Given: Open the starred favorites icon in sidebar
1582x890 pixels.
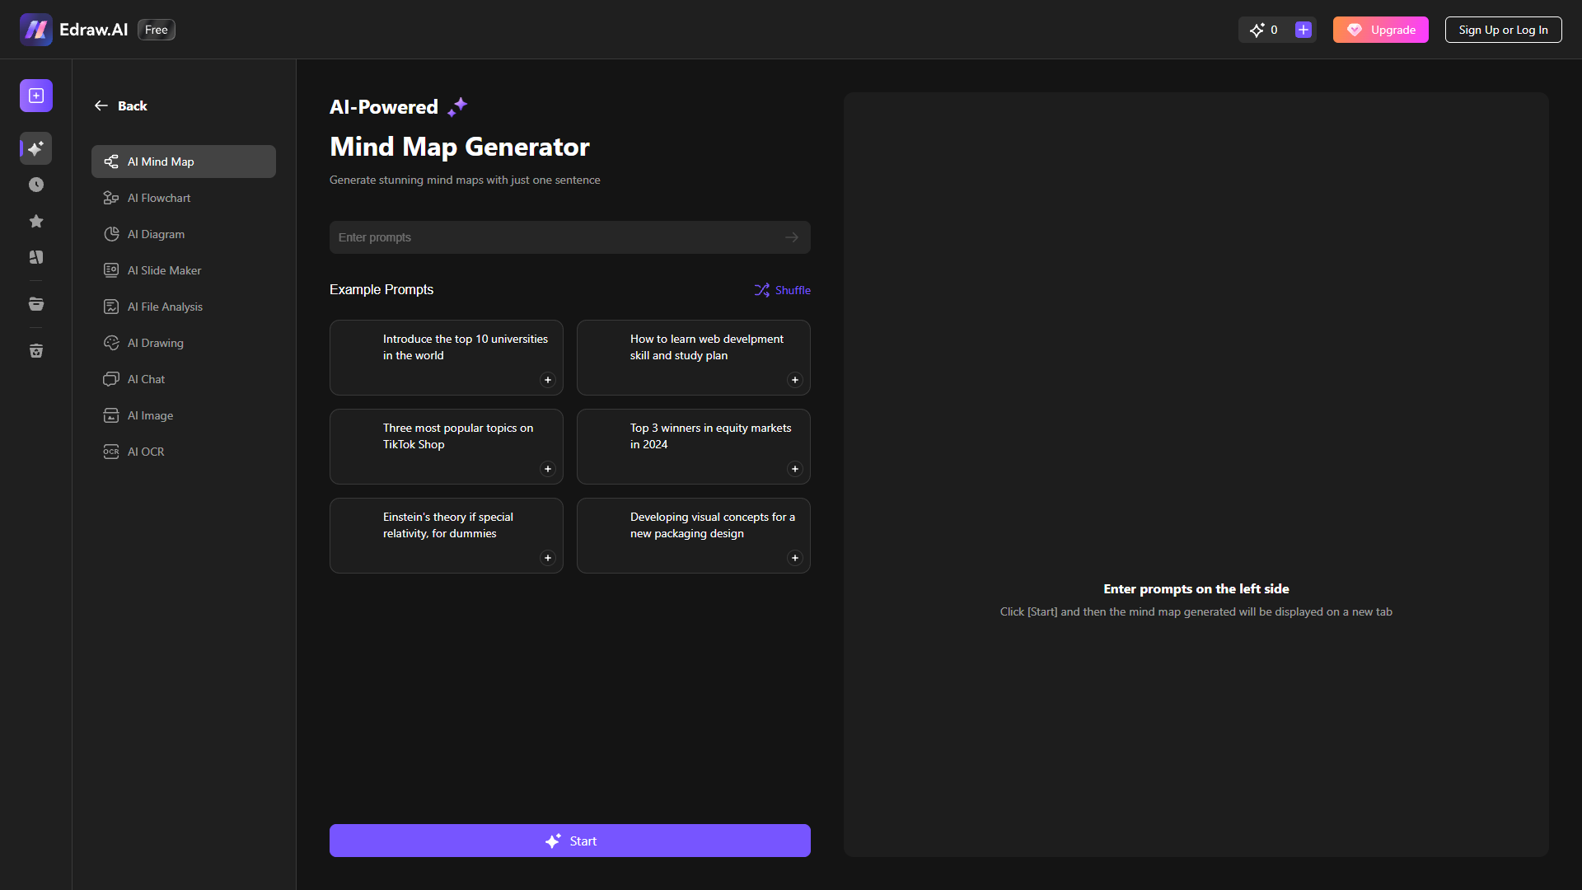Looking at the screenshot, I should point(36,221).
